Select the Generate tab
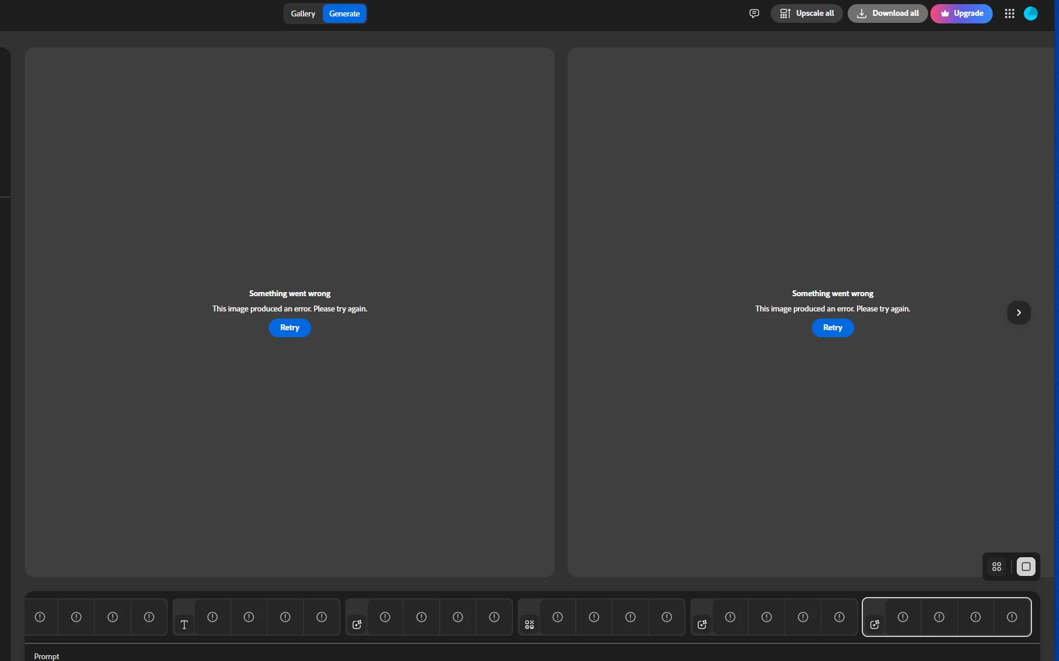1059x661 pixels. pyautogui.click(x=345, y=13)
